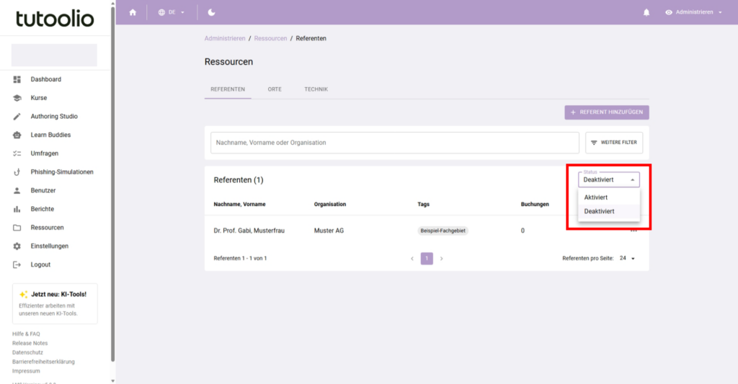Click the eye icon beside Administrieren

pyautogui.click(x=668, y=12)
